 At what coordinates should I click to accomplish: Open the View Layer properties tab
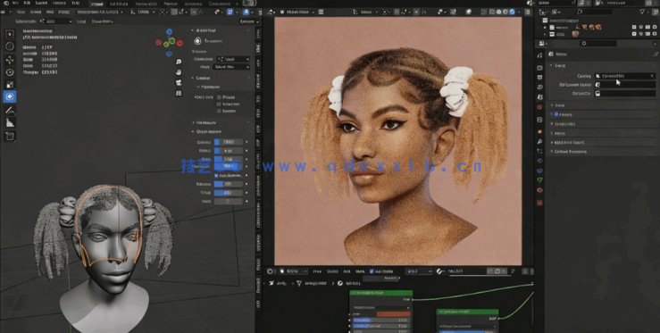[x=539, y=87]
